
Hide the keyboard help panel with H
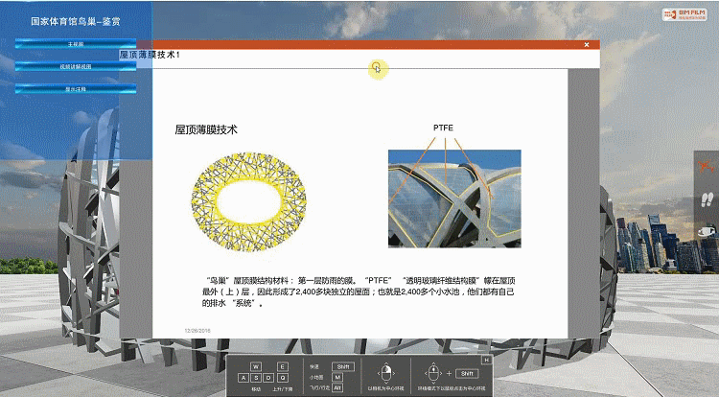tap(487, 360)
